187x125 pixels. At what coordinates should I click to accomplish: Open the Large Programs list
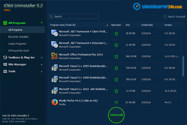click(x=17, y=44)
